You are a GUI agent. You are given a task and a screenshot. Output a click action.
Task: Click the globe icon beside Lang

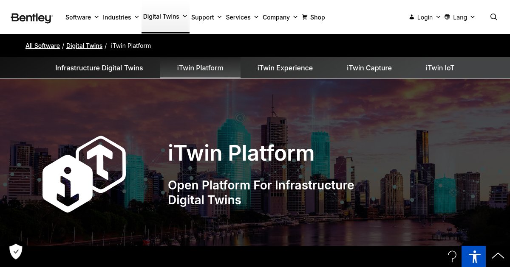(447, 17)
